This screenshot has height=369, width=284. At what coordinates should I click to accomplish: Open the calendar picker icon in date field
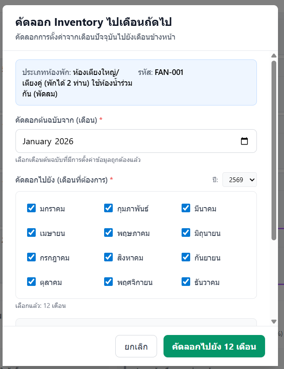(244, 141)
